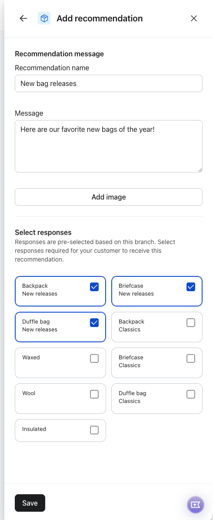
Task: Click inside the Message text area
Action: click(109, 146)
